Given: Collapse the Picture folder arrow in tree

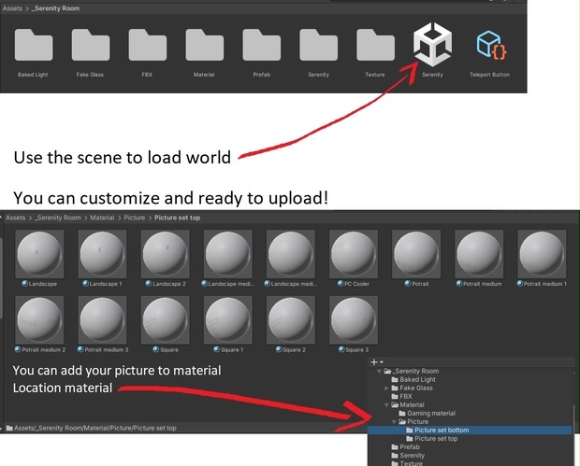Looking at the screenshot, I should tap(394, 422).
